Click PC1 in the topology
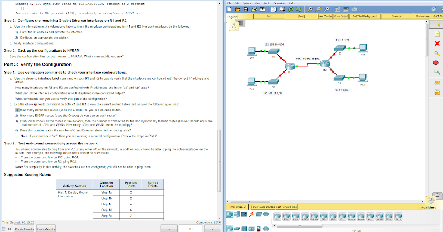Screen dimensions: 443x232 (253, 51)
